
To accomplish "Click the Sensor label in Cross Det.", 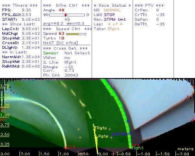I will click(x=51, y=53).
